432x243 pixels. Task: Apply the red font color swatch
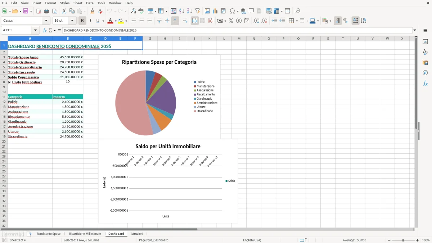pyautogui.click(x=110, y=21)
